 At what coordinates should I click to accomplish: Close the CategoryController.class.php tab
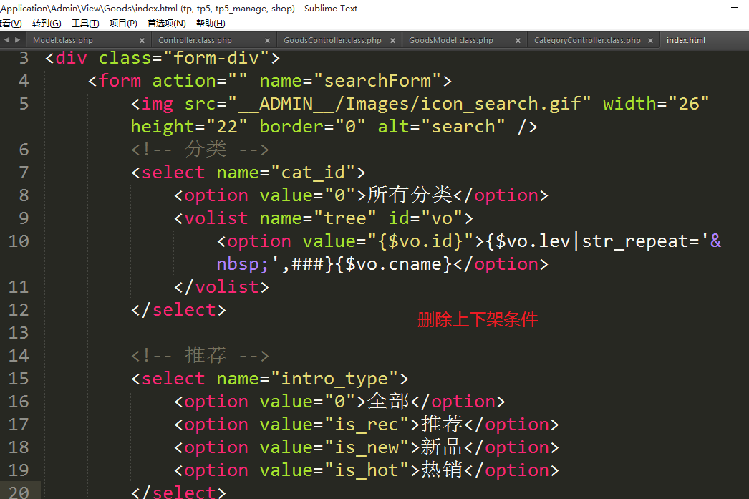click(650, 41)
